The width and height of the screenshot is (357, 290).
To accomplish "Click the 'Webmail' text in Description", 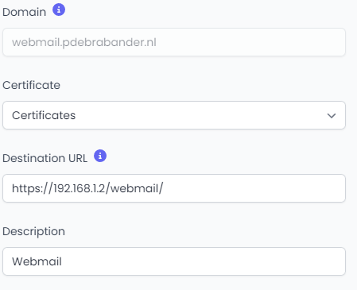I will [x=37, y=261].
